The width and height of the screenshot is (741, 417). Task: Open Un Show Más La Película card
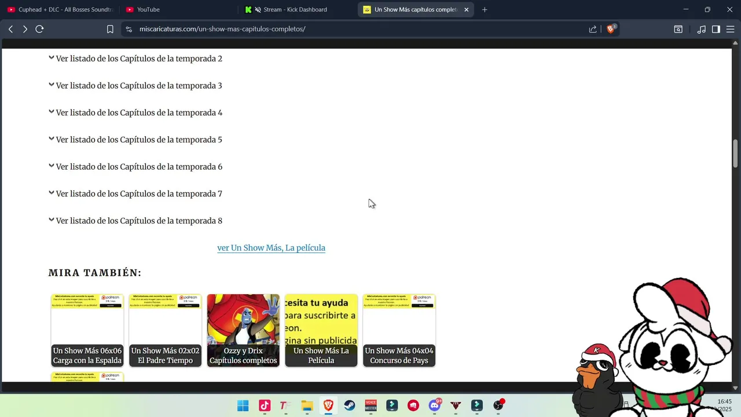point(321,330)
